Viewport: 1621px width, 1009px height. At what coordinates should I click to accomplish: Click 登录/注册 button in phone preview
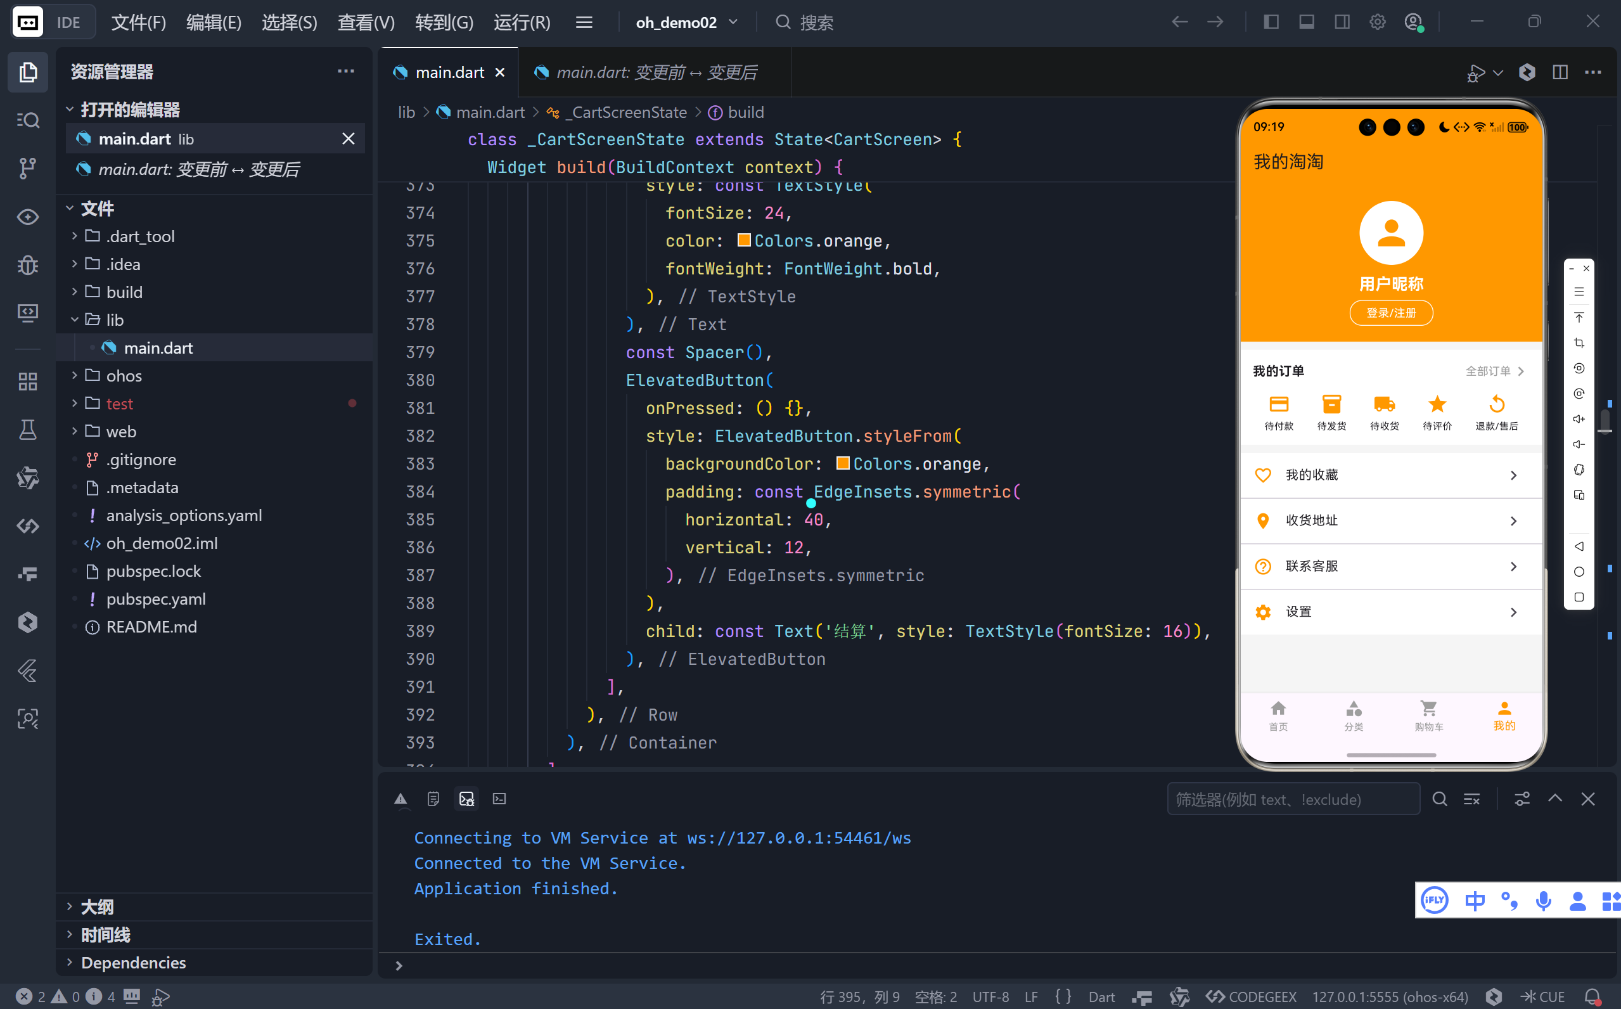pyautogui.click(x=1390, y=313)
